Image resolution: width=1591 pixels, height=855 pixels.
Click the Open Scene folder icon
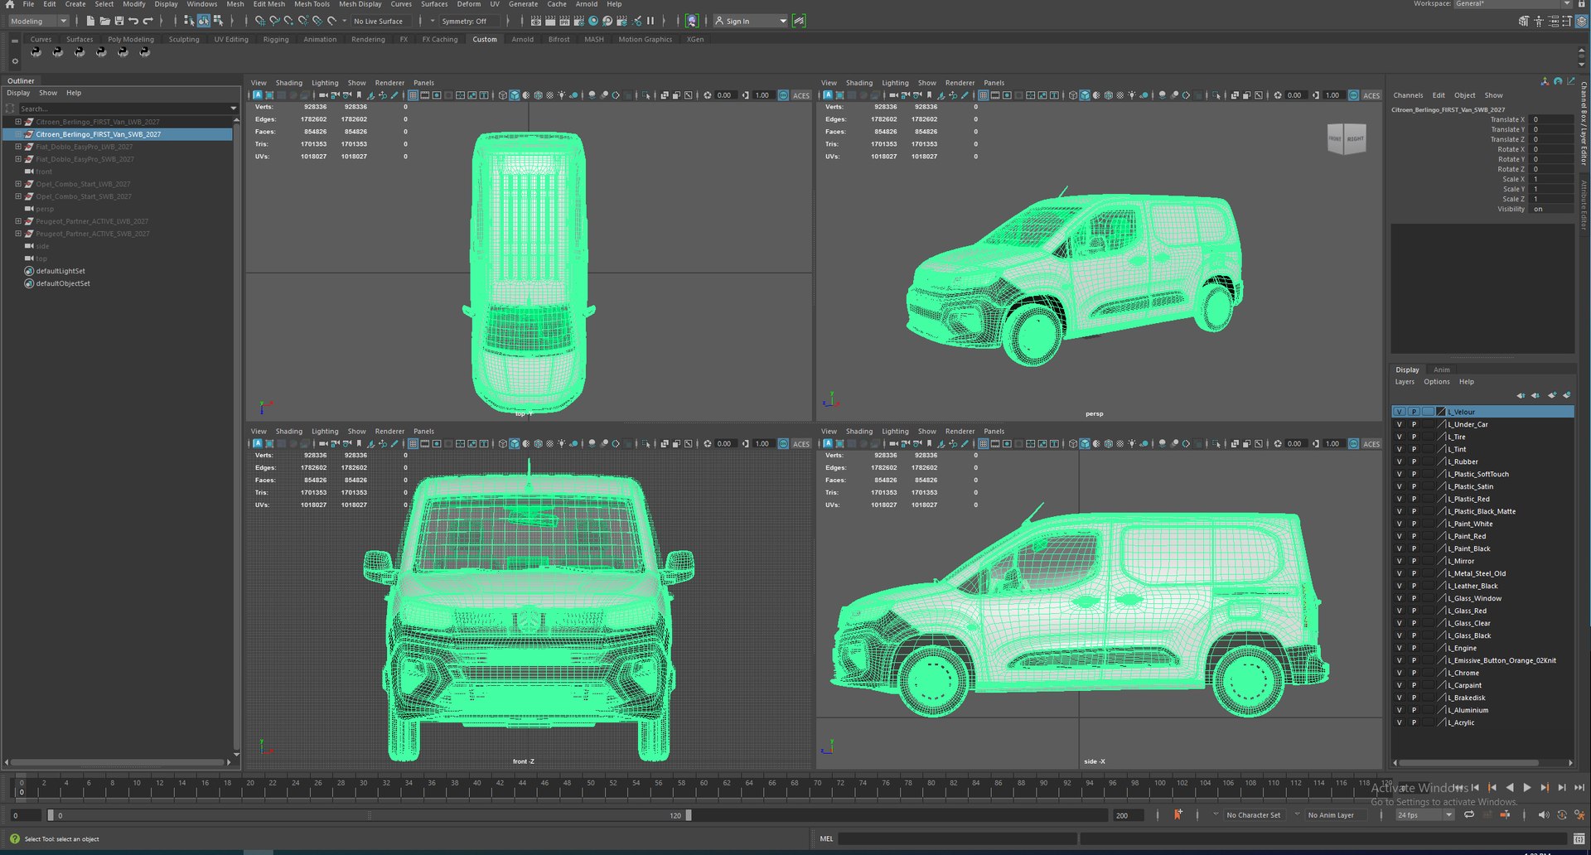(x=104, y=21)
